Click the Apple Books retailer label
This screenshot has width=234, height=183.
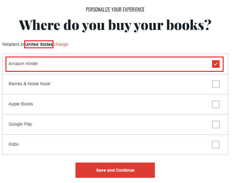[20, 104]
